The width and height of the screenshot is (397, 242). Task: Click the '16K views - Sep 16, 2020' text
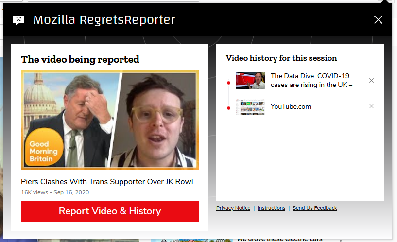(55, 192)
